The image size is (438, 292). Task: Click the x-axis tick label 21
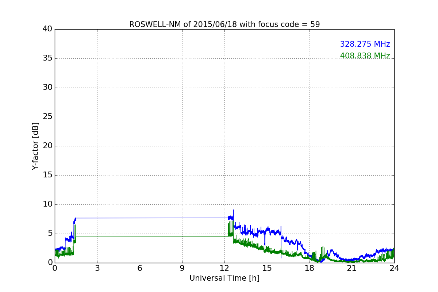[x=352, y=268]
